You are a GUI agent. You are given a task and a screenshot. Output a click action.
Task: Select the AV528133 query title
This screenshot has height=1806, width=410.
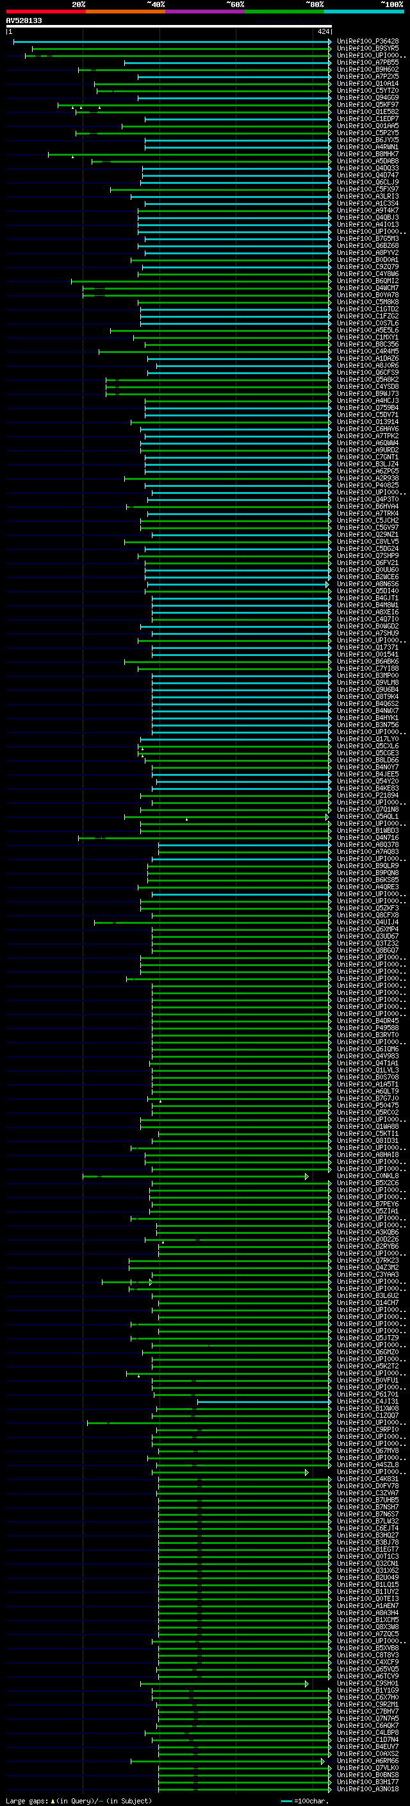(x=24, y=21)
